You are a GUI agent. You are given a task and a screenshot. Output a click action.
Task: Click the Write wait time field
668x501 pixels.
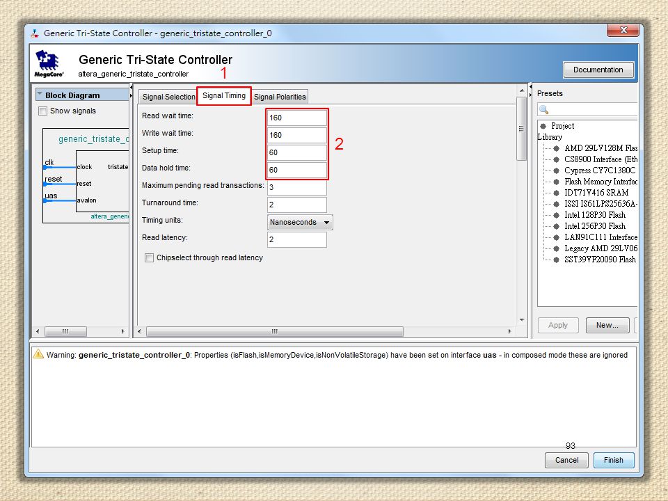pos(297,135)
